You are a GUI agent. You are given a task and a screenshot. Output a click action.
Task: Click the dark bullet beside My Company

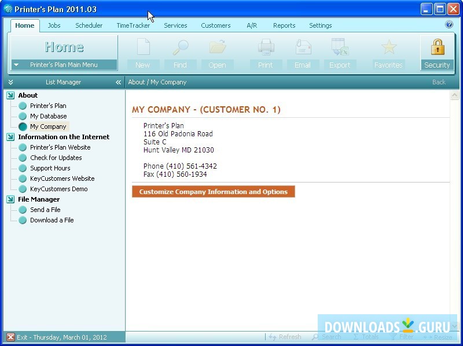pyautogui.click(x=23, y=127)
